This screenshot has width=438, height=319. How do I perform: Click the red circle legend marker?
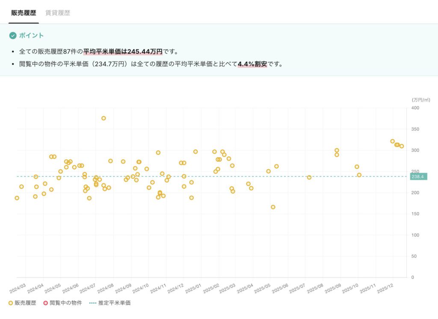point(45,303)
